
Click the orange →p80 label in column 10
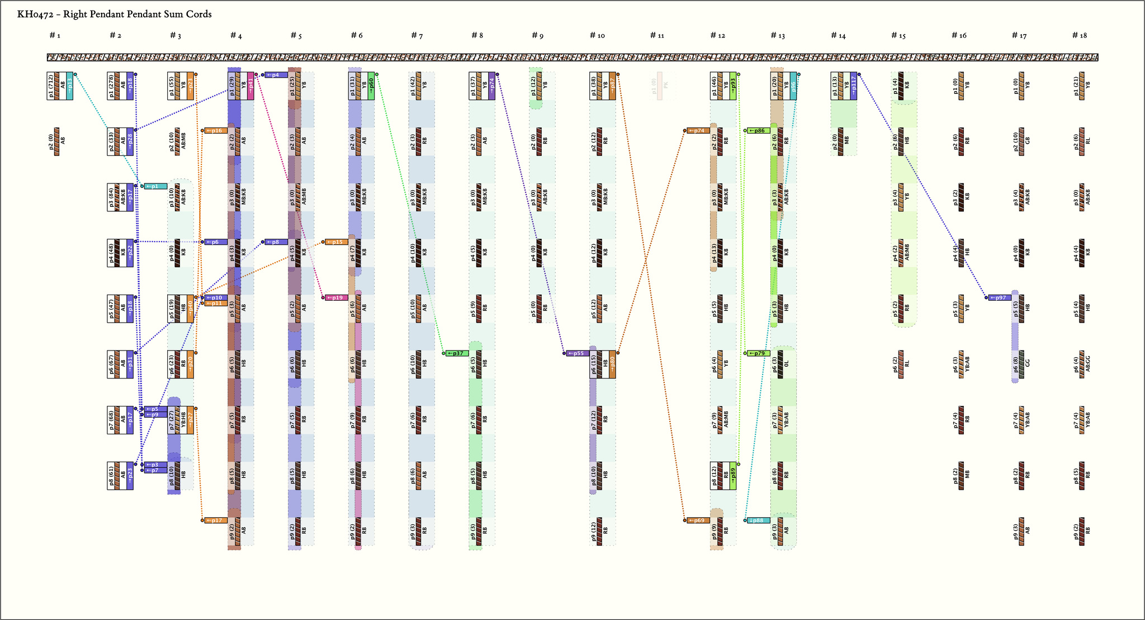[612, 365]
